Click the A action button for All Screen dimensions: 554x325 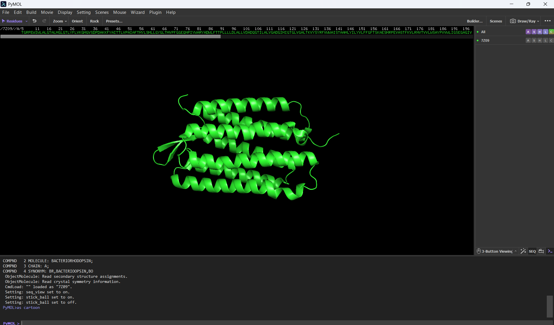pos(528,32)
